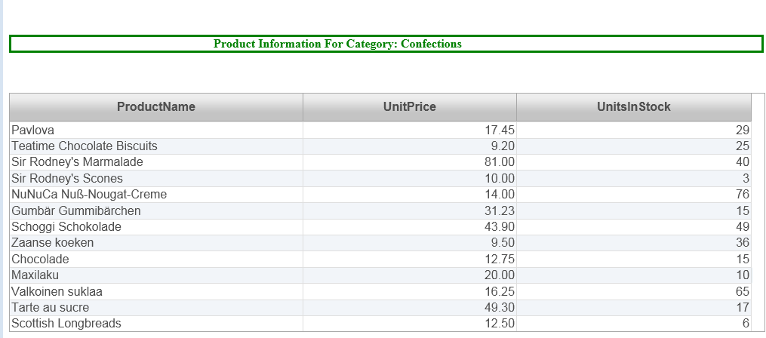Image resolution: width=766 pixels, height=338 pixels.
Task: Click Sir Rodney's Marmalade product name
Action: 77,162
